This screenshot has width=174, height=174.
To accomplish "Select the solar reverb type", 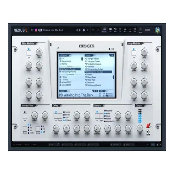I will 107,113.
